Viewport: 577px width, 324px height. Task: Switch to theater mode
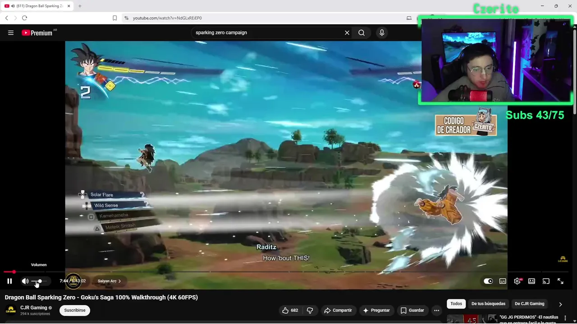[x=531, y=281]
